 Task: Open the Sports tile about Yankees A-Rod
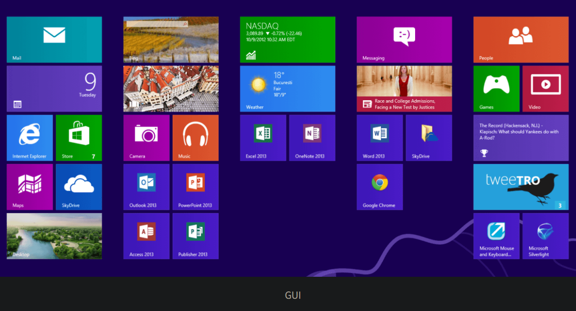(521, 138)
